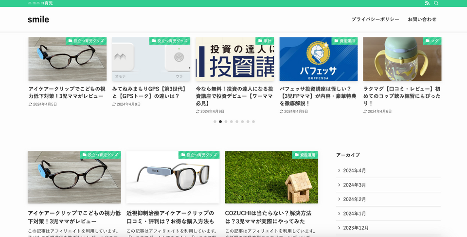Open search using the magnifier icon
Screen dimensions: 467x237
(436, 3)
